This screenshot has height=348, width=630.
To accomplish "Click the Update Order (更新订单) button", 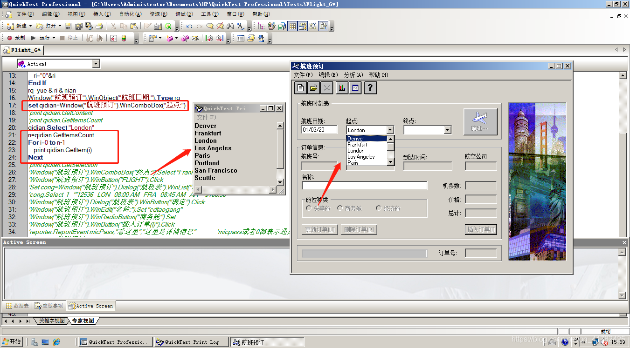I will click(x=319, y=229).
